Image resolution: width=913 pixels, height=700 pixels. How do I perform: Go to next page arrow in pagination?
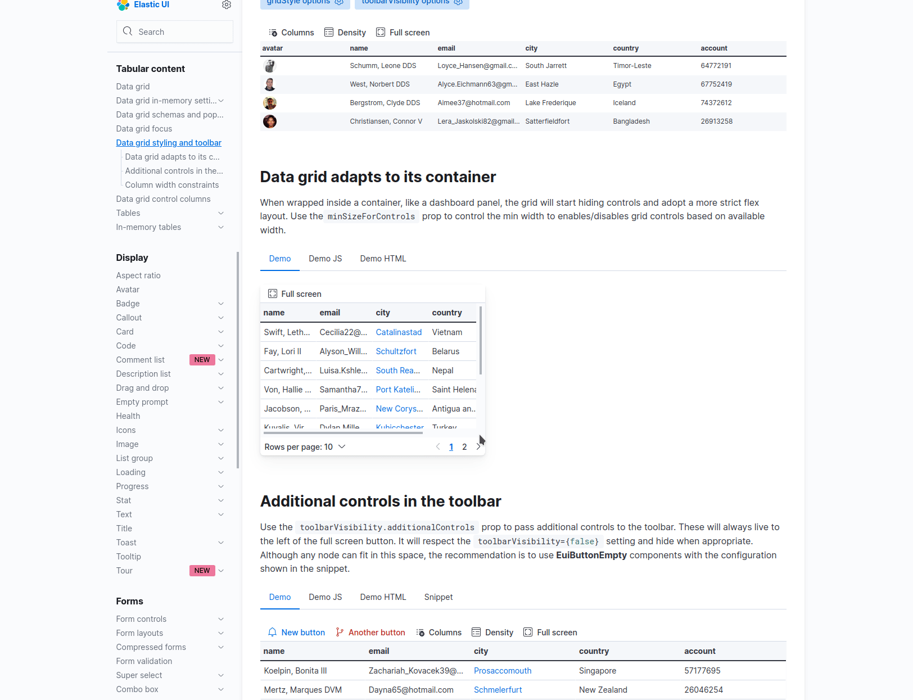(x=478, y=447)
